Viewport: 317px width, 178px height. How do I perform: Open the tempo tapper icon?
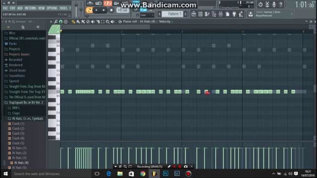pyautogui.click(x=241, y=14)
